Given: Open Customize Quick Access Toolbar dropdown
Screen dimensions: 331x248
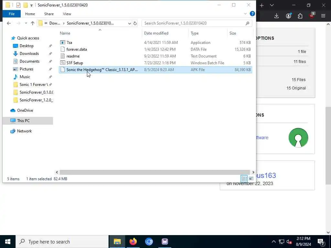Looking at the screenshot, I should click(31, 5).
